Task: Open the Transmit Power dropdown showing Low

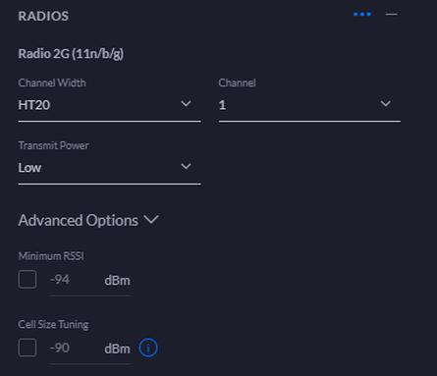Action: pyautogui.click(x=109, y=168)
